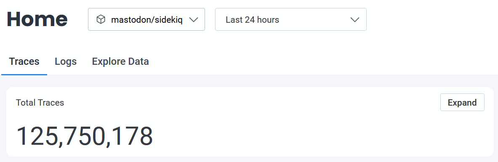Click the mastodon/sidekiq text label
The width and height of the screenshot is (498, 162).
click(147, 20)
